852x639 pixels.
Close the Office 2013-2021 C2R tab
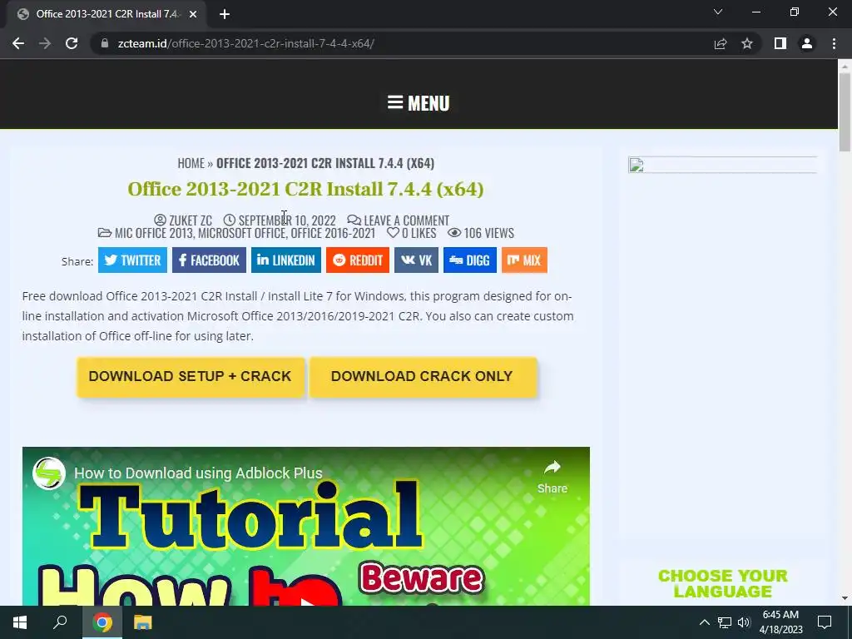193,14
